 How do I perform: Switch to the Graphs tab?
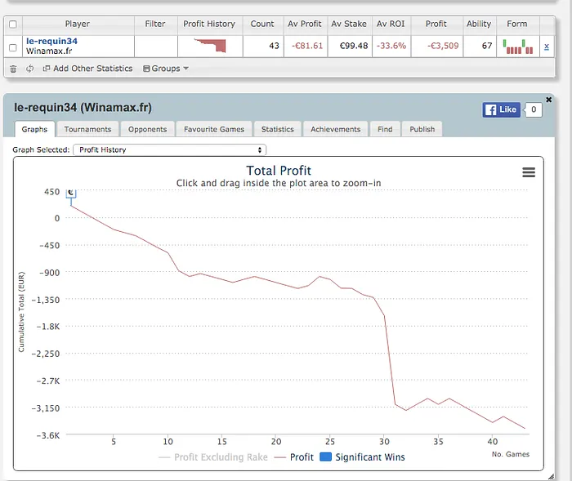[x=34, y=129]
